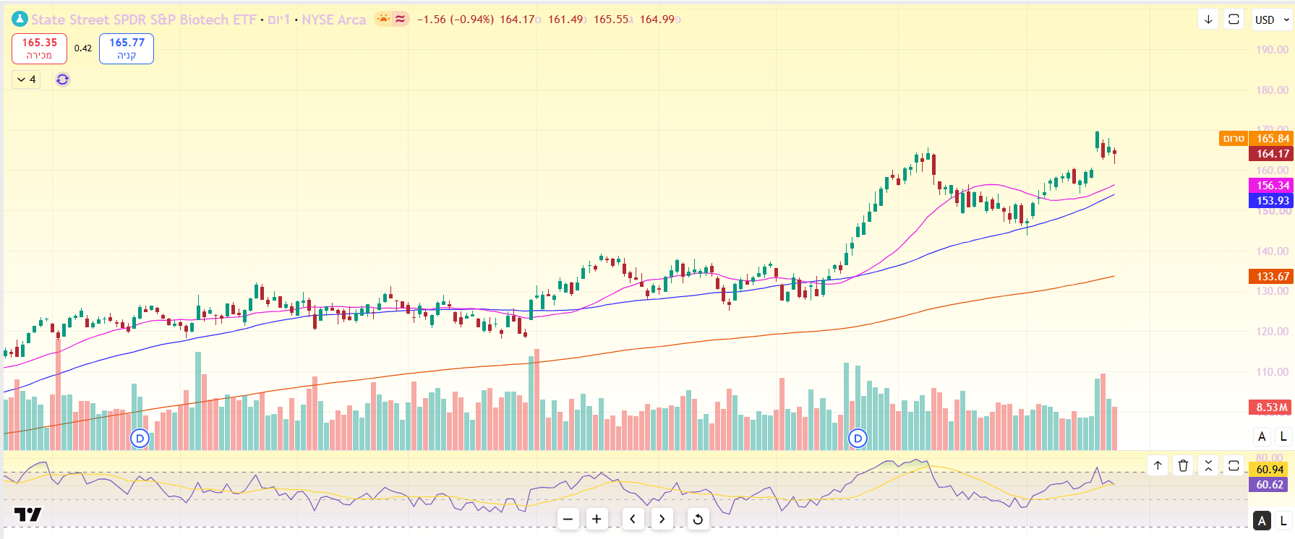Viewport: 1295px width, 539px height.
Task: Click the red approximate-data wave icon
Action: pyautogui.click(x=400, y=19)
